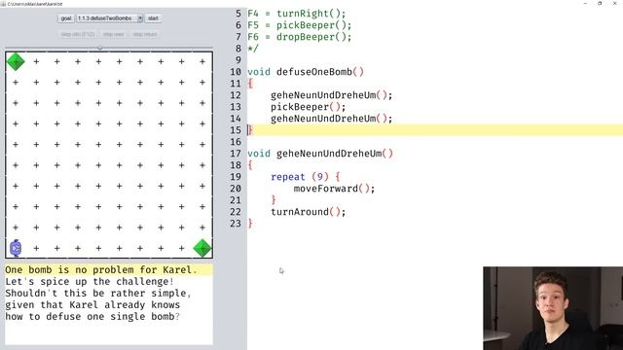
Task: Adjust the speed slider handle
Action: [x=100, y=48]
